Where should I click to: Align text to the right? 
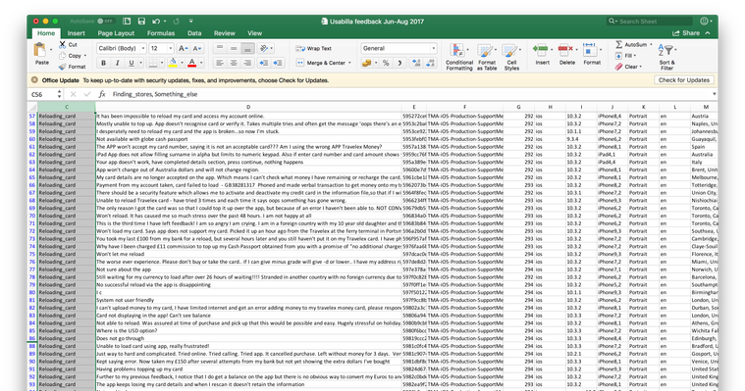[247, 63]
